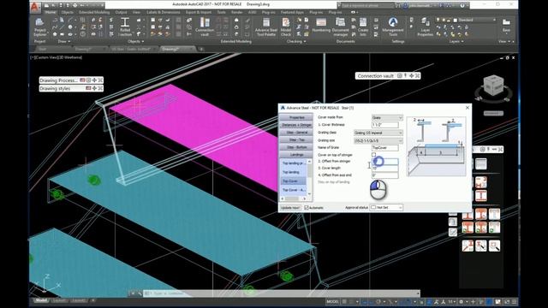Click the Landings section button
Screen dimensions: 548x308
click(x=297, y=154)
